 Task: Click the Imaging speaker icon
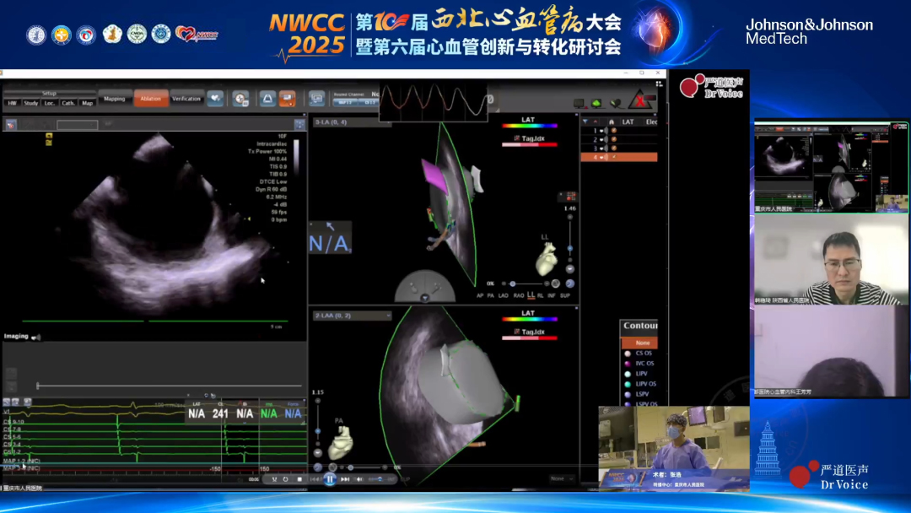pos(35,337)
